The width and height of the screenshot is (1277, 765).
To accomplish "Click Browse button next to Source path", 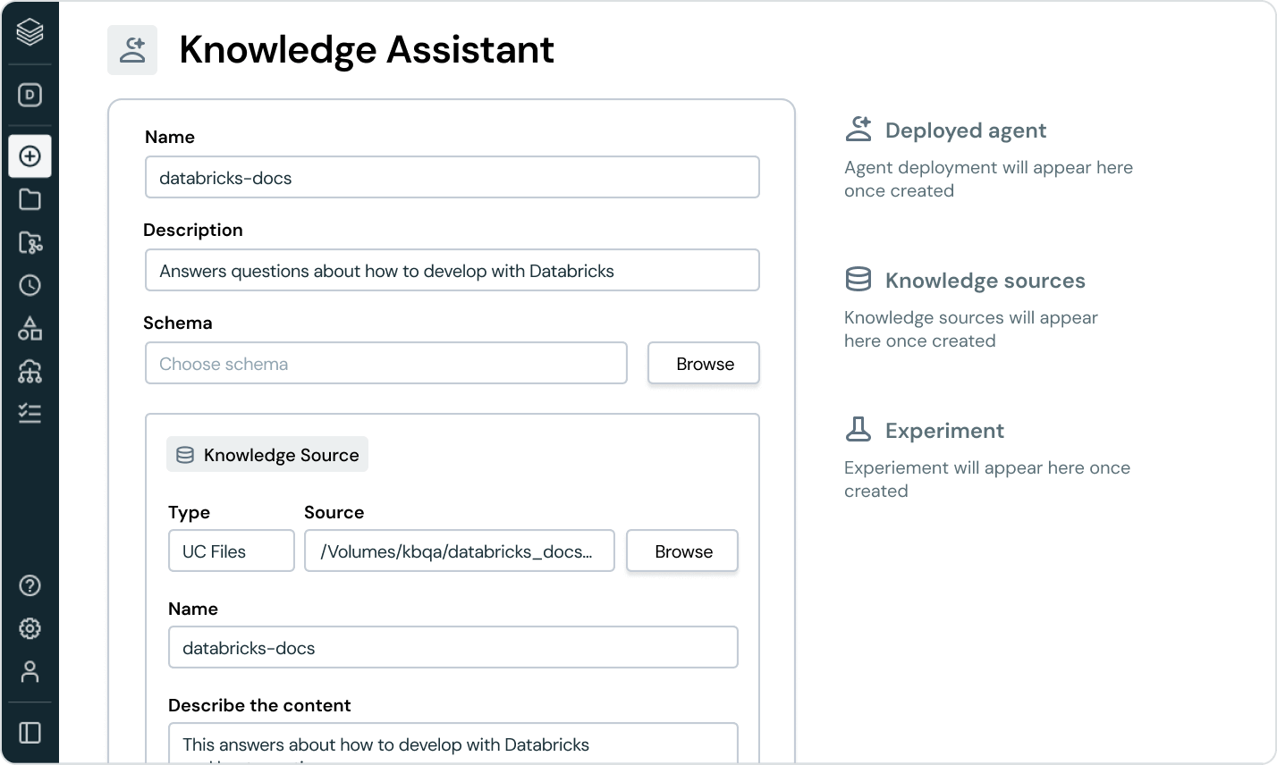I will 682,551.
